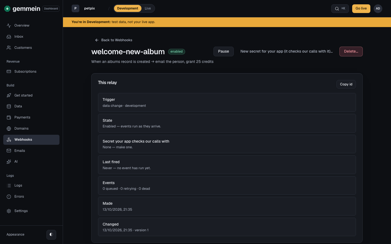
Task: Open the Emails section label
Action: click(x=20, y=151)
